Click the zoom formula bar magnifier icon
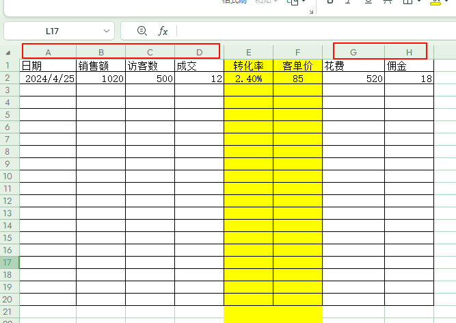 (x=142, y=31)
